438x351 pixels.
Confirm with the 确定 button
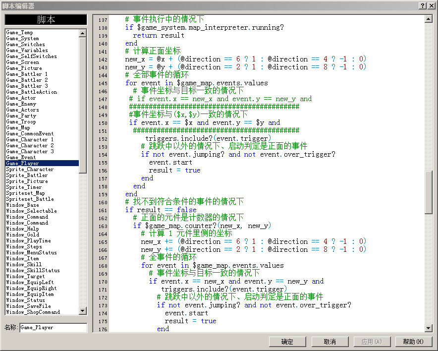coord(287,342)
